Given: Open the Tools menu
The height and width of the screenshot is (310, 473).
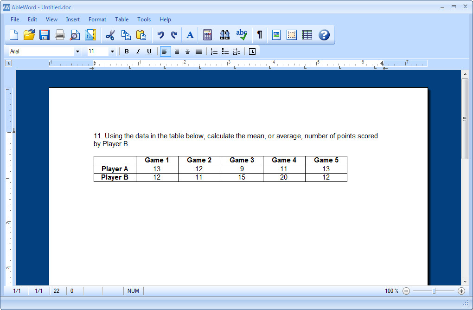Looking at the screenshot, I should 144,19.
